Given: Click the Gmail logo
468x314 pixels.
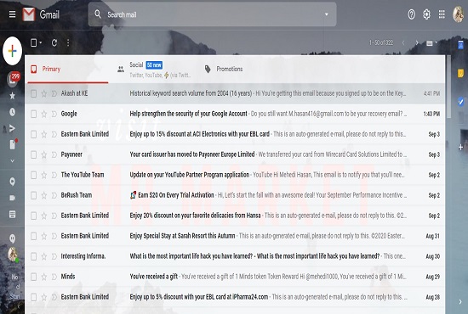Looking at the screenshot, I should (41, 14).
